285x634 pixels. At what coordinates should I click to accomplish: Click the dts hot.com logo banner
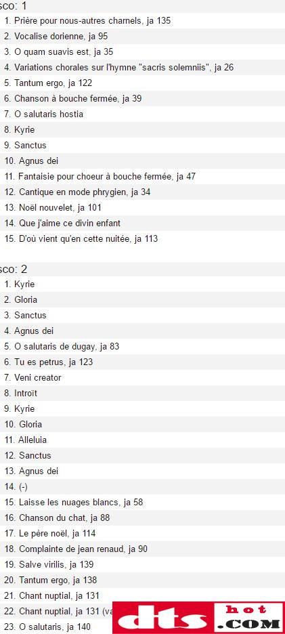(198, 618)
